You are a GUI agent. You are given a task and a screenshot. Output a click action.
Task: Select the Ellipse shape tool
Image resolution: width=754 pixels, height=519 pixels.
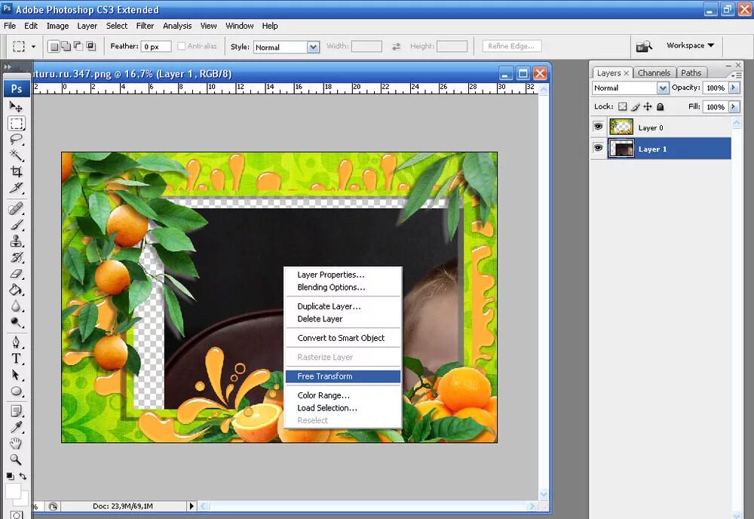click(x=16, y=392)
